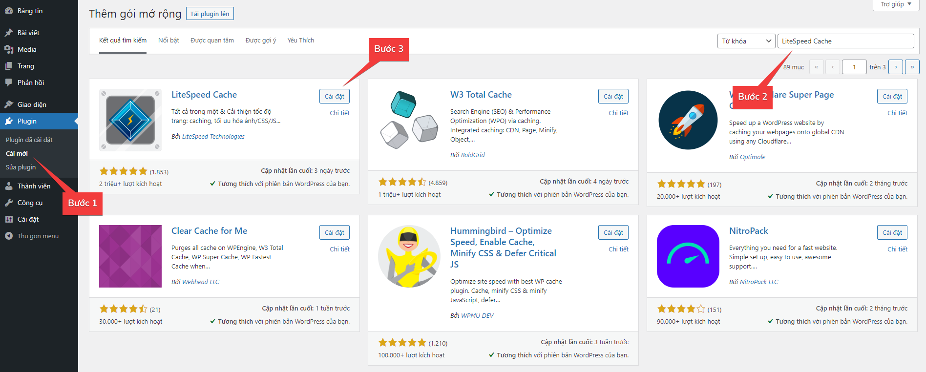Click the Clear Cache for Me thumbnail
This screenshot has width=926, height=372.
(130, 256)
